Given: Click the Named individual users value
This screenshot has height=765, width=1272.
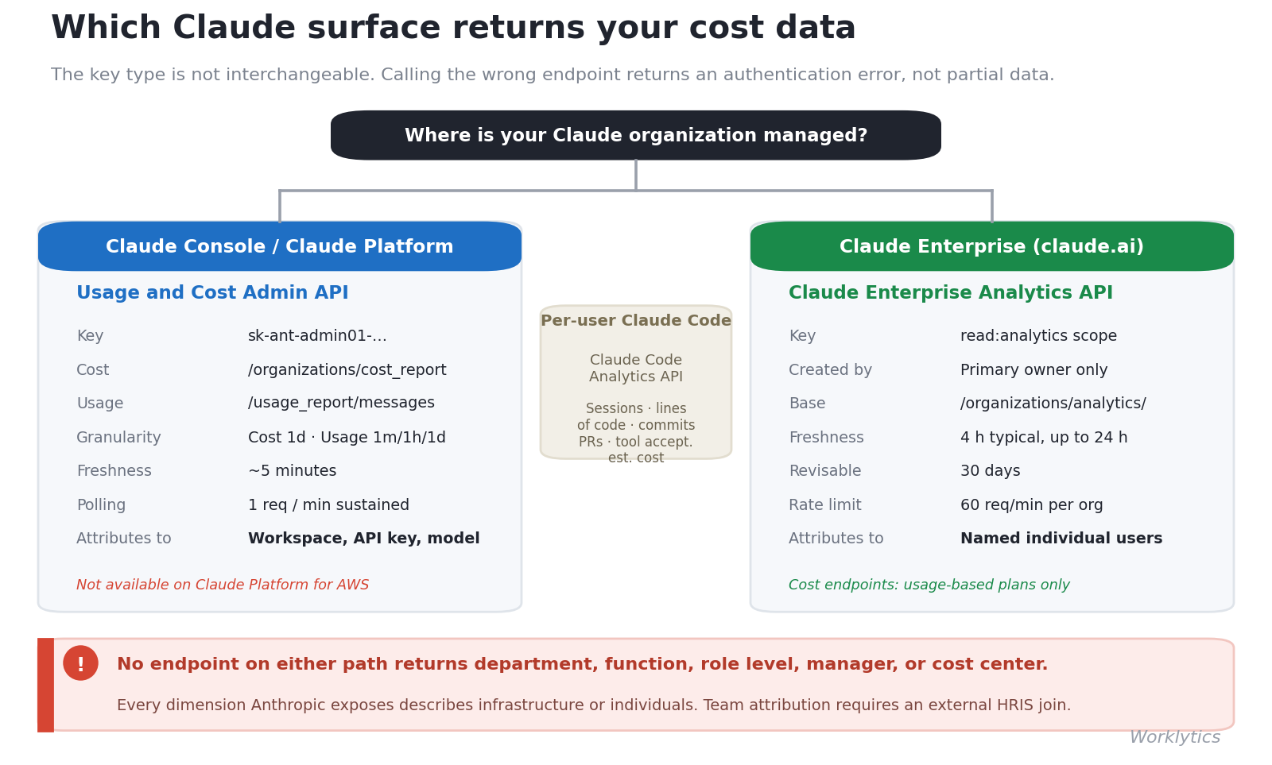Looking at the screenshot, I should pyautogui.click(x=1061, y=539).
